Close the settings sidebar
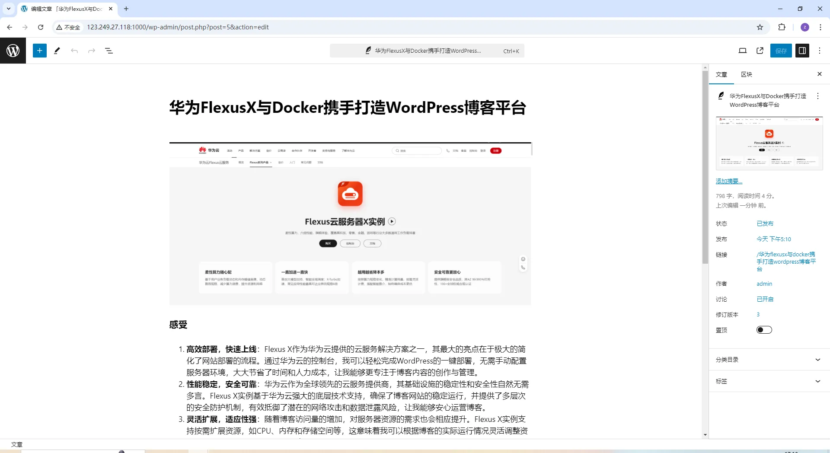 820,74
